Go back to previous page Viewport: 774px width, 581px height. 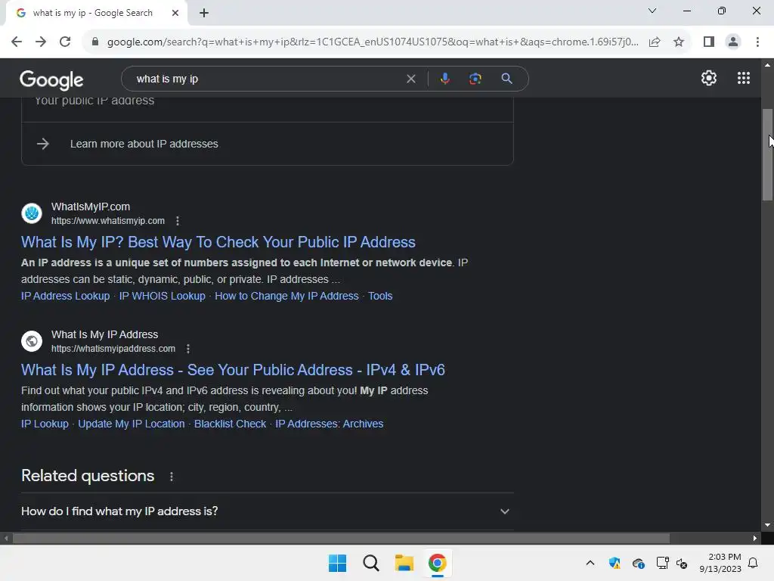coord(17,42)
